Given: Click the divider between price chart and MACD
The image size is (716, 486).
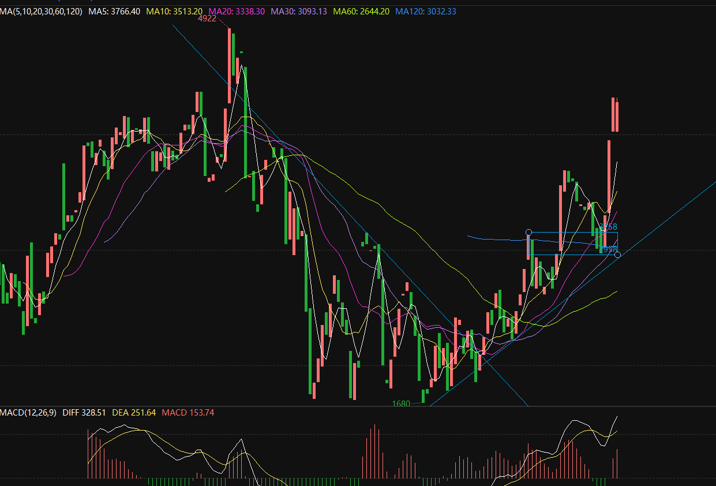Looking at the screenshot, I should [358, 406].
